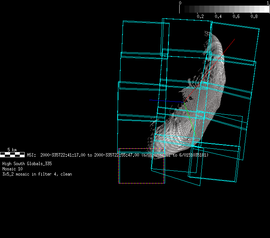Click the 0.4 tick label on colorbar

[x=218, y=16]
